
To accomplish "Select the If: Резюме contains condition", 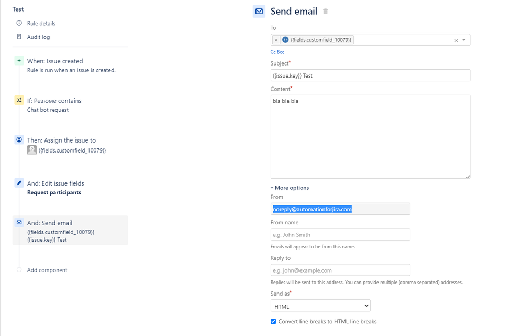I will point(54,101).
